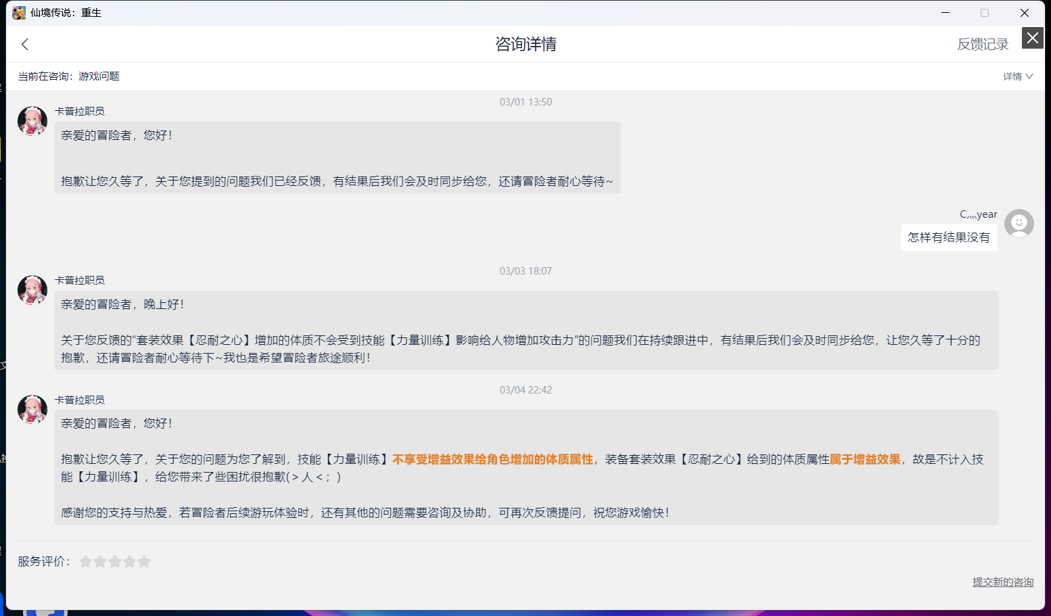
Task: Click the 当前在咨询：游戏问题 label
Action: 68,76
